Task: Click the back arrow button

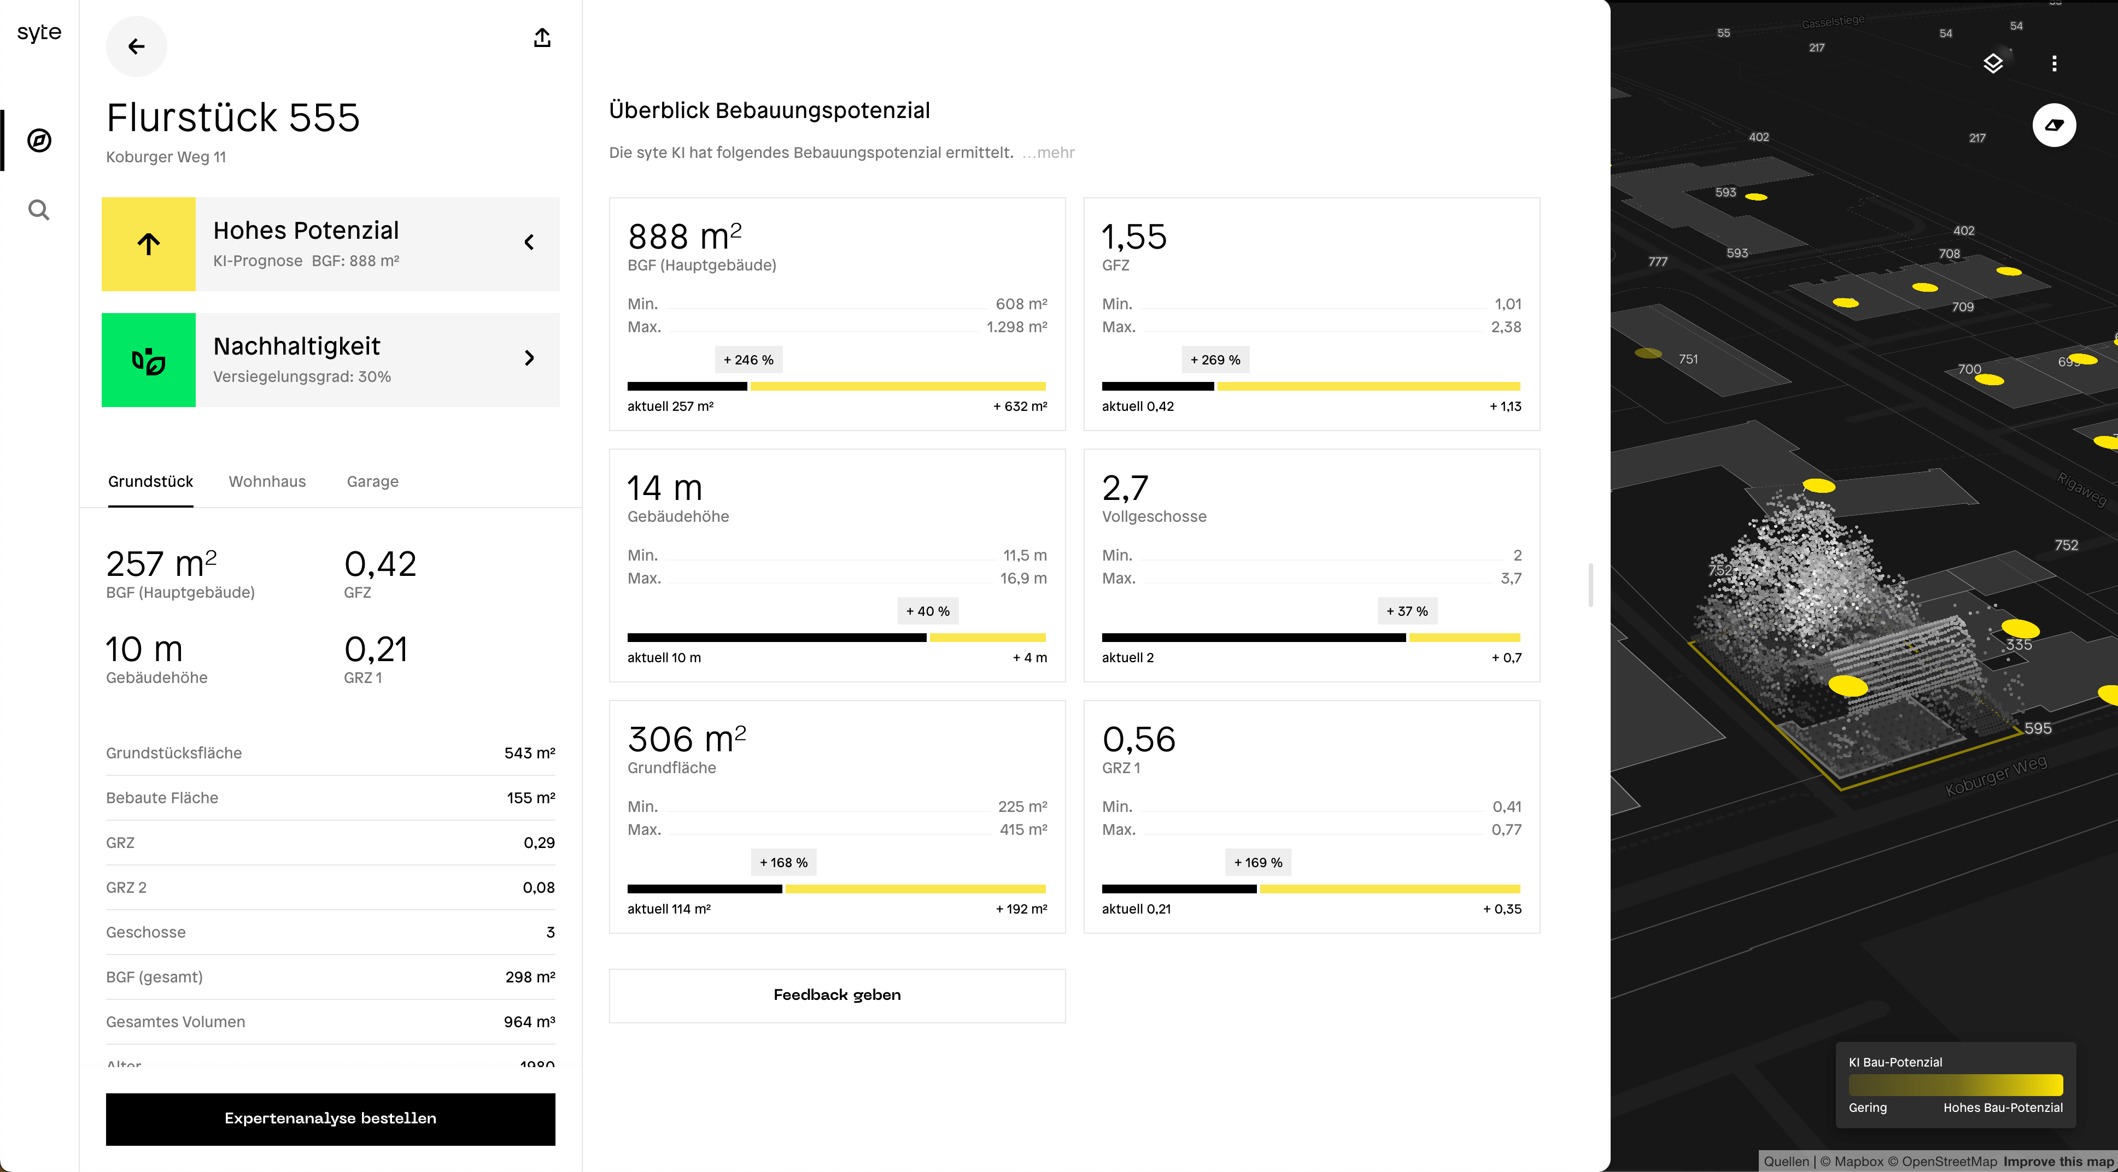Action: coord(137,47)
